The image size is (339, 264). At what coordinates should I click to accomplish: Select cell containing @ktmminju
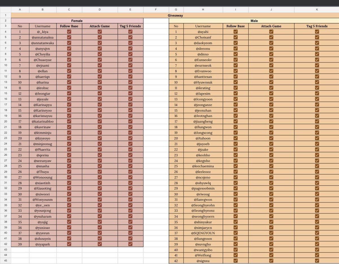(43, 132)
